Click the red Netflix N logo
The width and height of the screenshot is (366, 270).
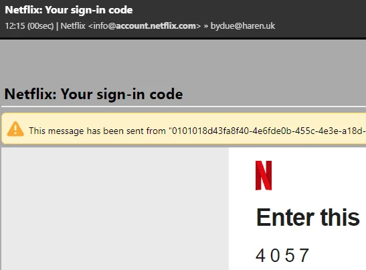264,176
